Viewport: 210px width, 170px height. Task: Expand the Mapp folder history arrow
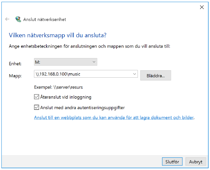(134, 74)
